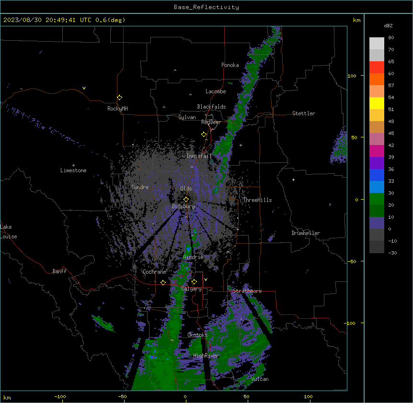Click the yellow V marker northeast of Calgary
413x403 pixels.
[206, 280]
